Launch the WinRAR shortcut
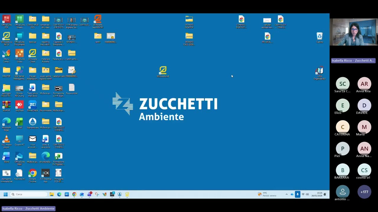 (6, 106)
